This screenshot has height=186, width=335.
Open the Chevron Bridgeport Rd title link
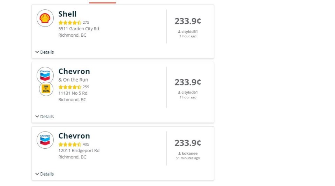click(x=74, y=136)
